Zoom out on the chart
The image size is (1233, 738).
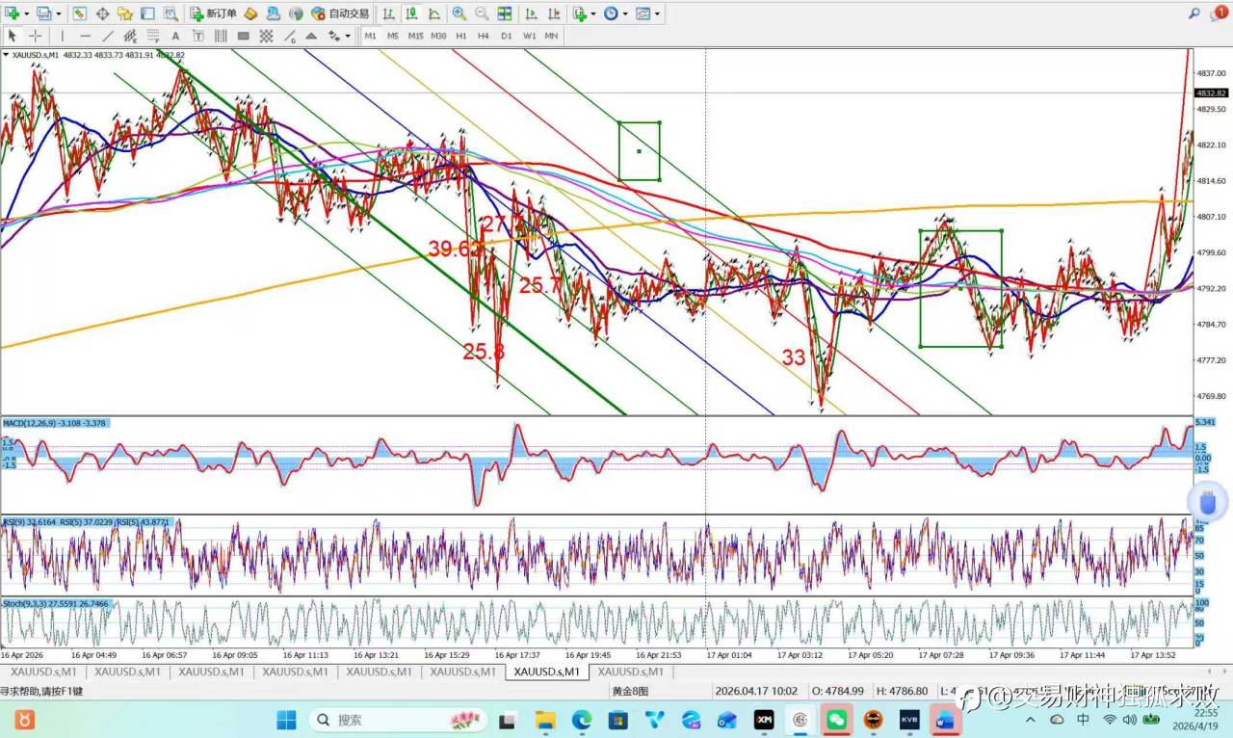point(482,13)
